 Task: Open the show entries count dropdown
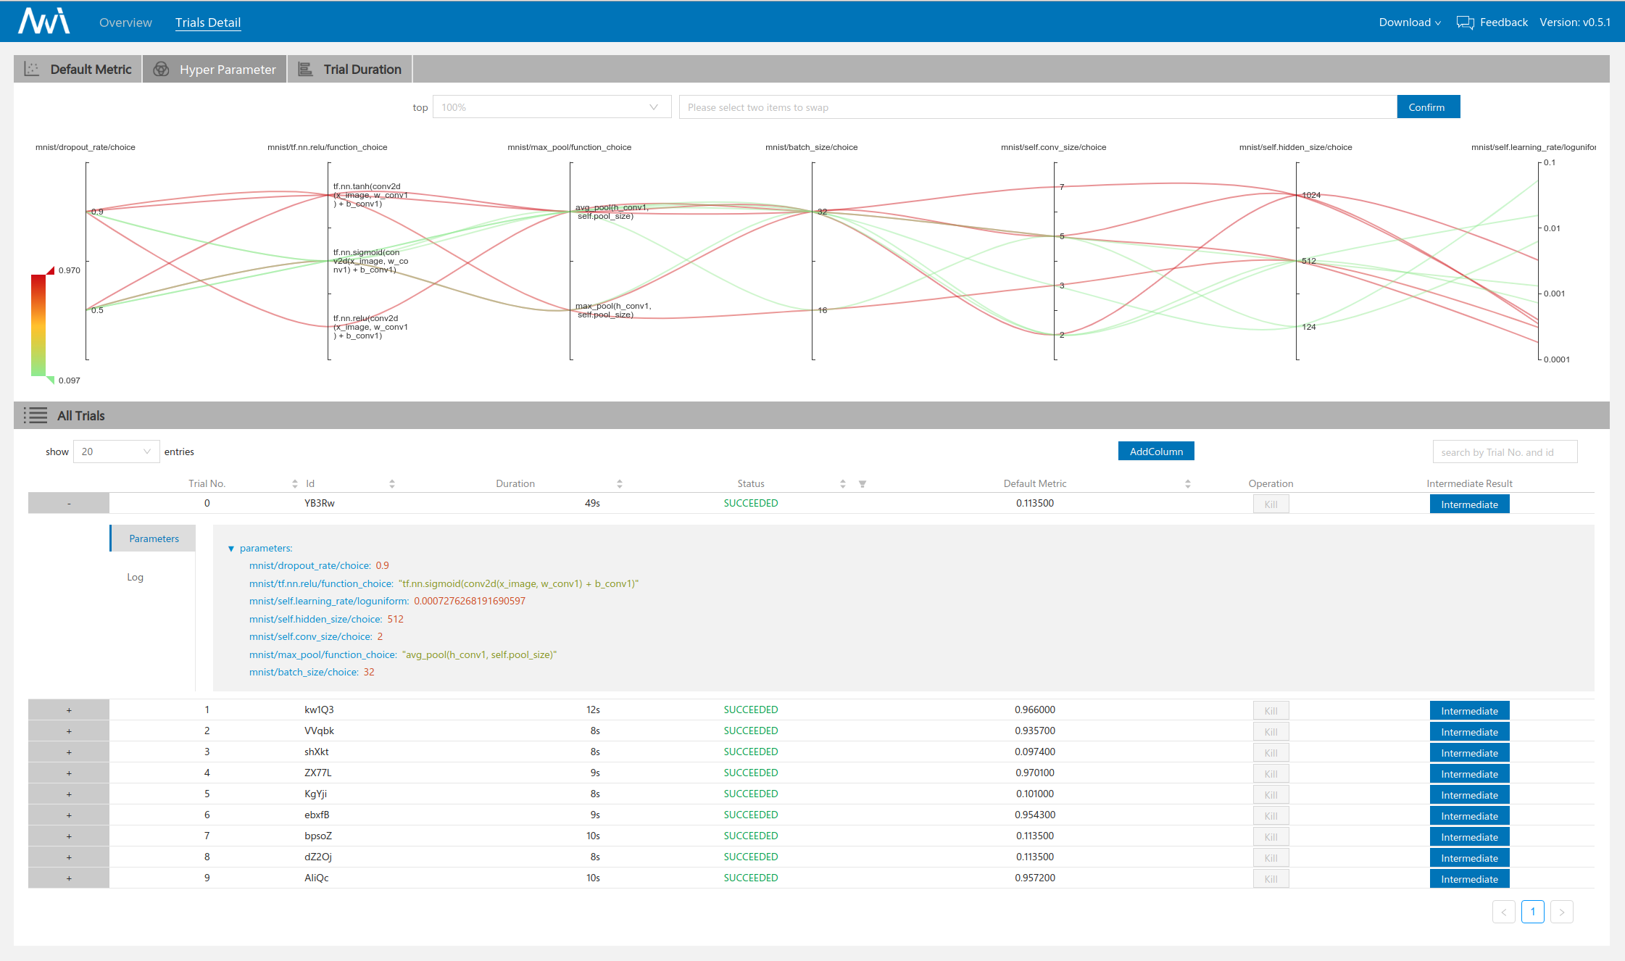[x=116, y=452]
